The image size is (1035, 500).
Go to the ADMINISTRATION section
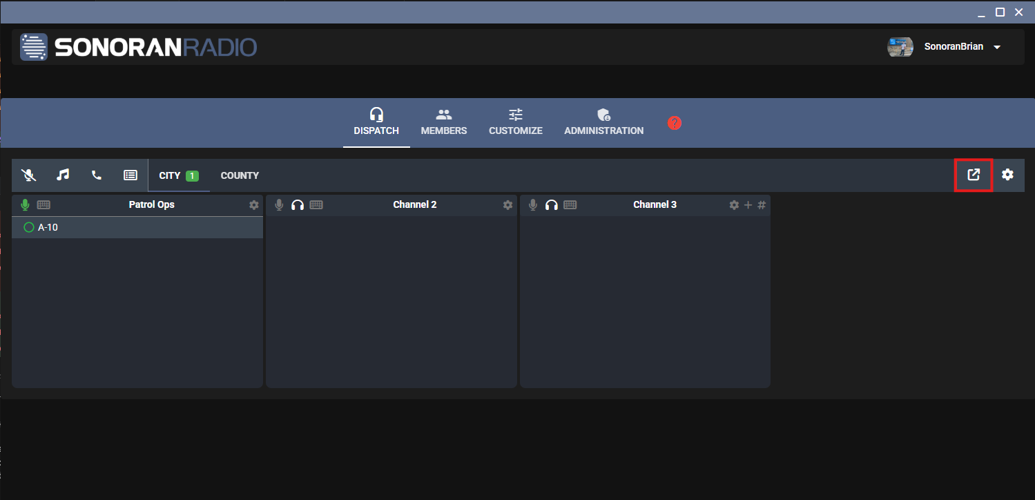(603, 122)
